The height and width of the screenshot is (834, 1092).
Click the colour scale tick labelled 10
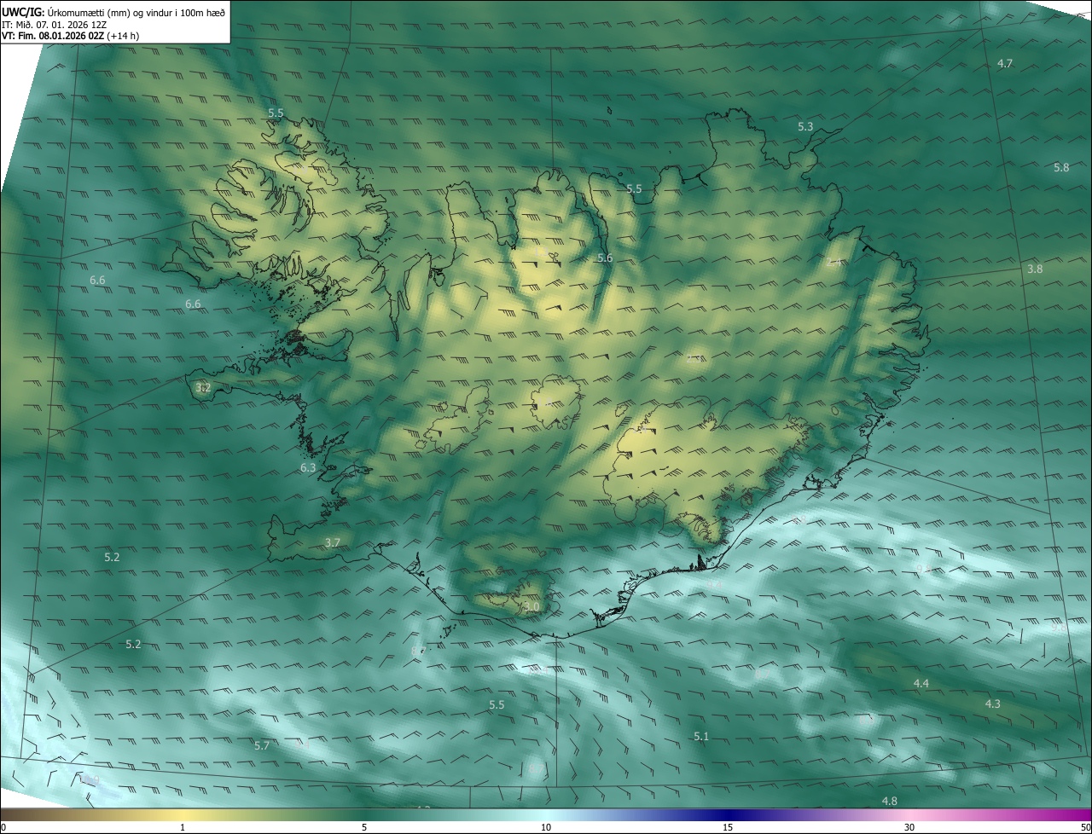(546, 827)
